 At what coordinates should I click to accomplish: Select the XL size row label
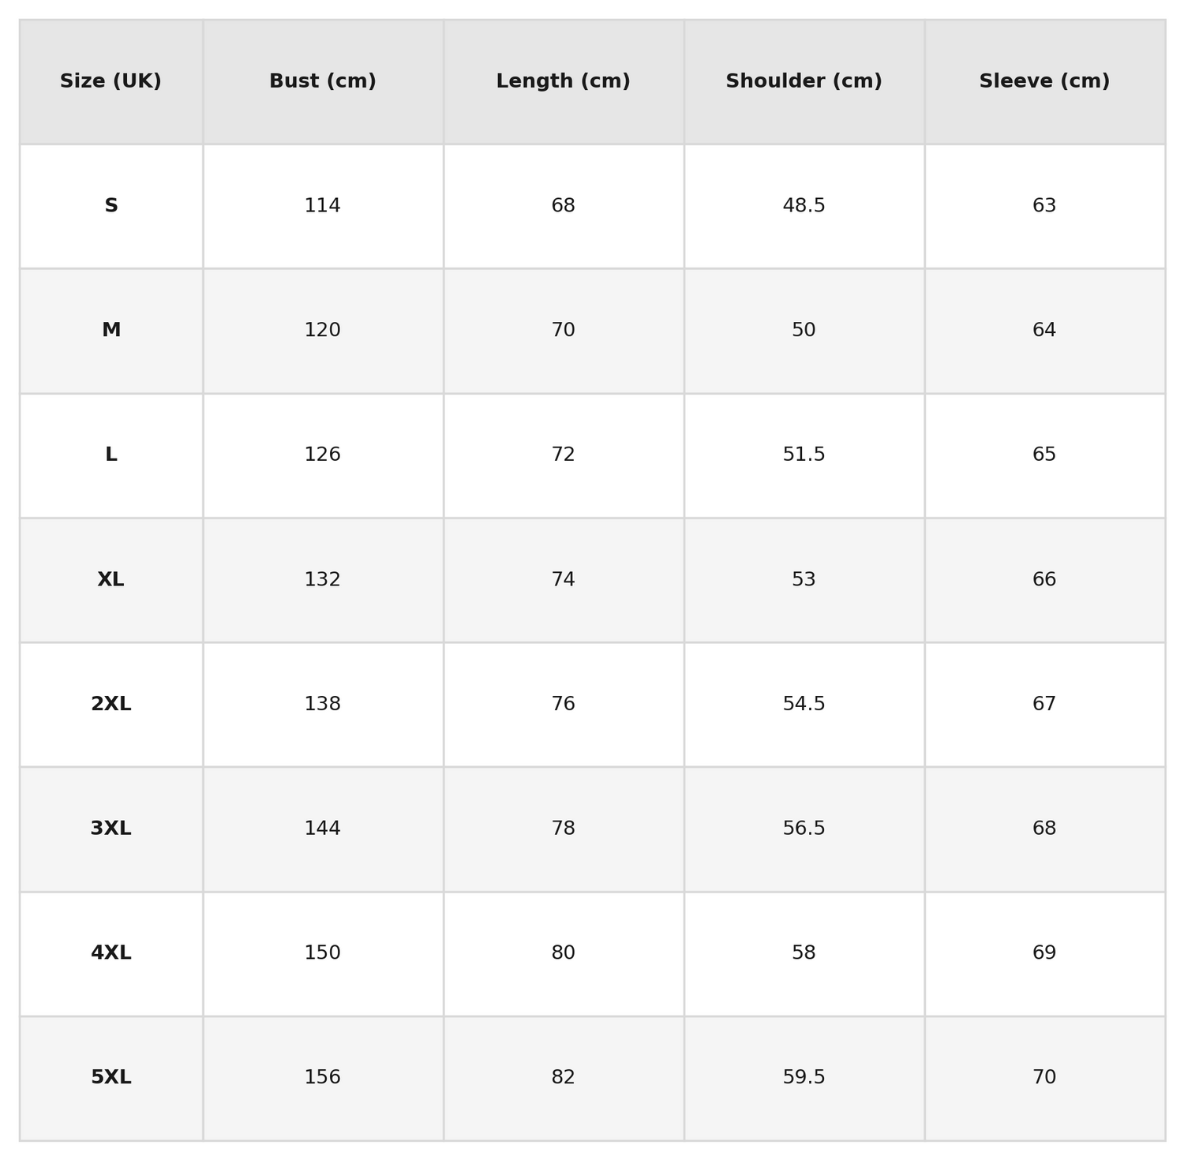[x=111, y=580]
